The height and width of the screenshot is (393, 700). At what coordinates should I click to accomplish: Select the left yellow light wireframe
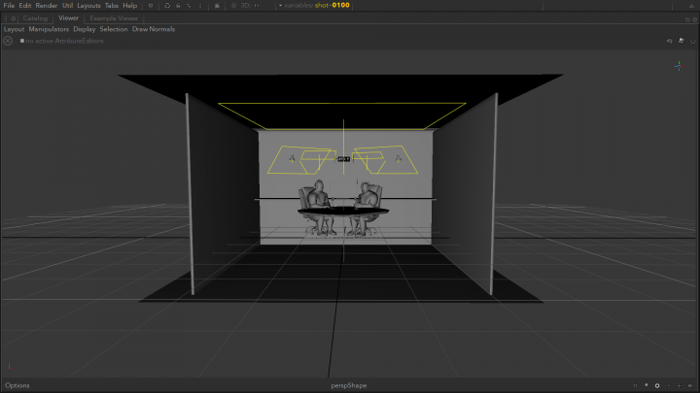coord(301,160)
